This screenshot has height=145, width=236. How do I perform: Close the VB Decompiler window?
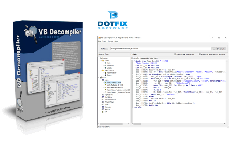[225, 38]
